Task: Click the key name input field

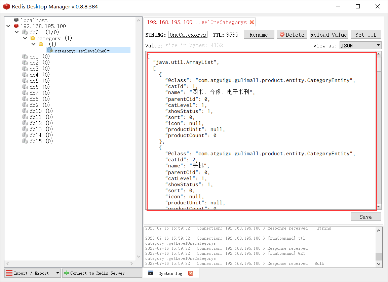Action: (188, 35)
